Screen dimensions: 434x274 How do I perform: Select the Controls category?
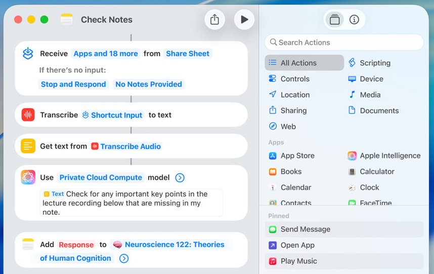[x=294, y=79]
